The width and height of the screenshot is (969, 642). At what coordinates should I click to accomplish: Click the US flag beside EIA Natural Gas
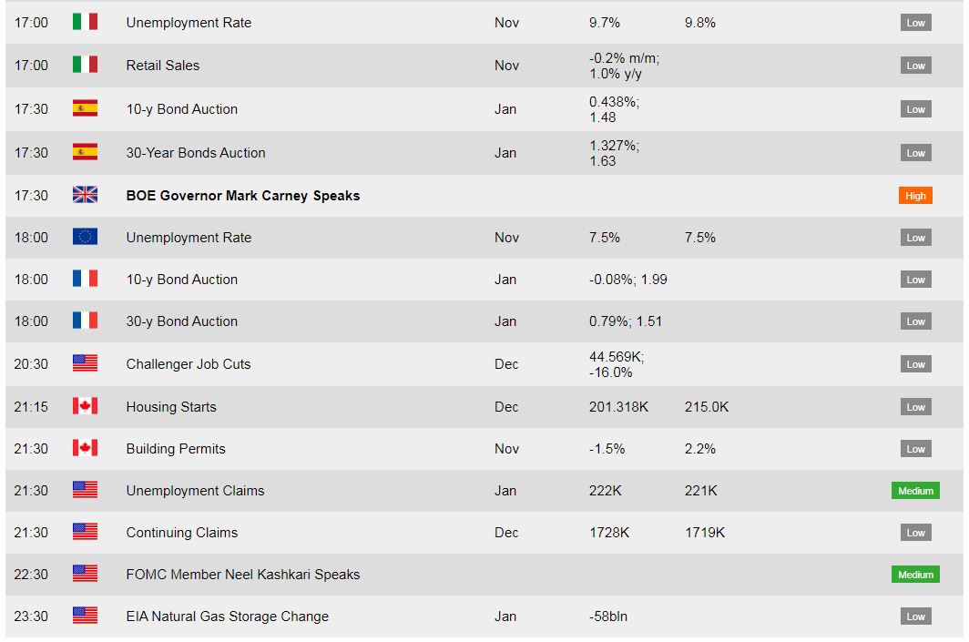coord(85,616)
